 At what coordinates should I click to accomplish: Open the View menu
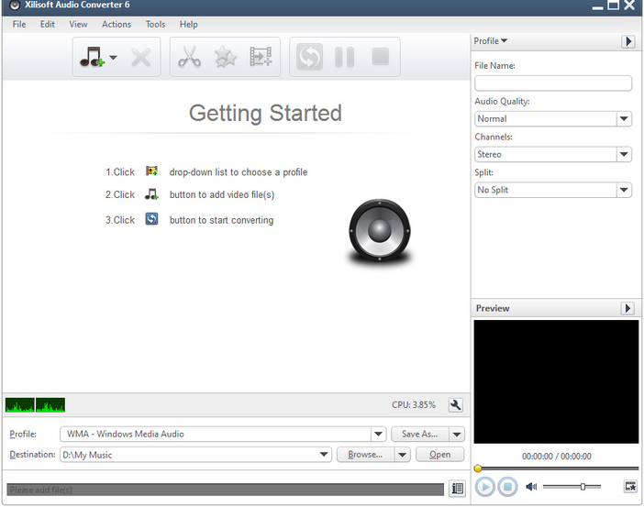[78, 24]
